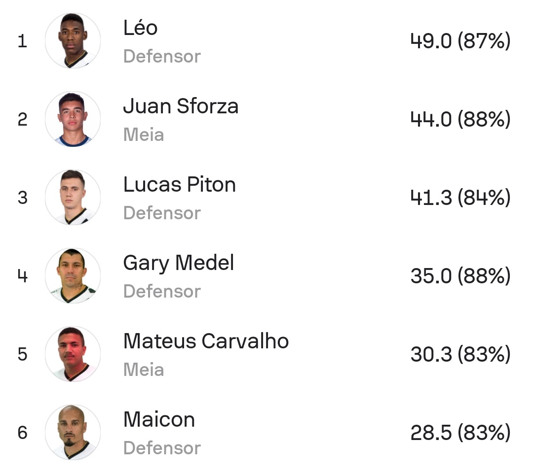This screenshot has height=474, width=533.
Task: Click the Maicon player name
Action: coord(159,419)
